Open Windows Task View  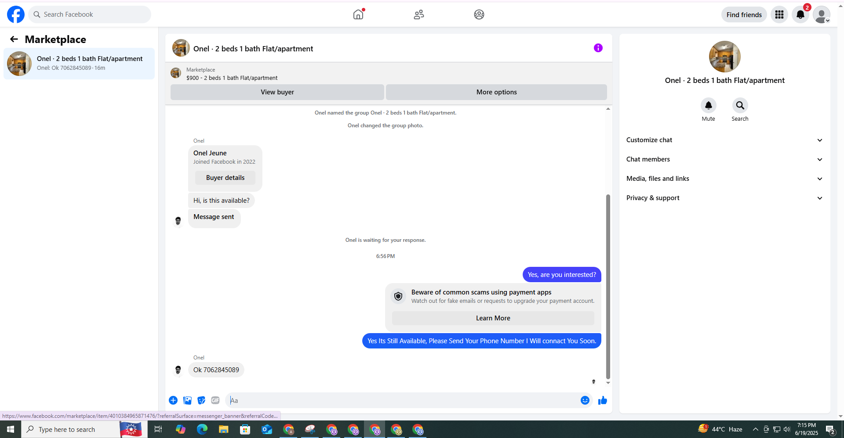click(158, 429)
